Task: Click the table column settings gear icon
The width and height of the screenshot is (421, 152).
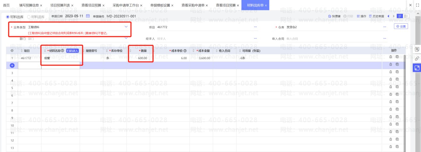Action: (x=12, y=51)
